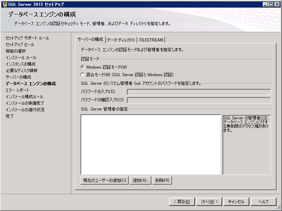Click 現在のユーザーの追加 button
Image resolution: width=282 pixels, height=211 pixels.
point(104,181)
